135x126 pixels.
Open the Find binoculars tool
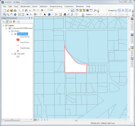(65, 14)
